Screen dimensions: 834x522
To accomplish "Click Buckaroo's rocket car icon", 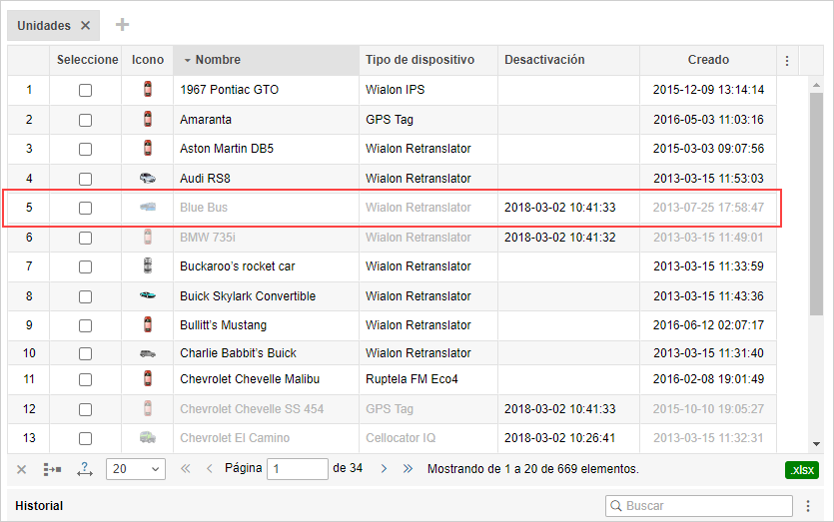I will tap(148, 265).
